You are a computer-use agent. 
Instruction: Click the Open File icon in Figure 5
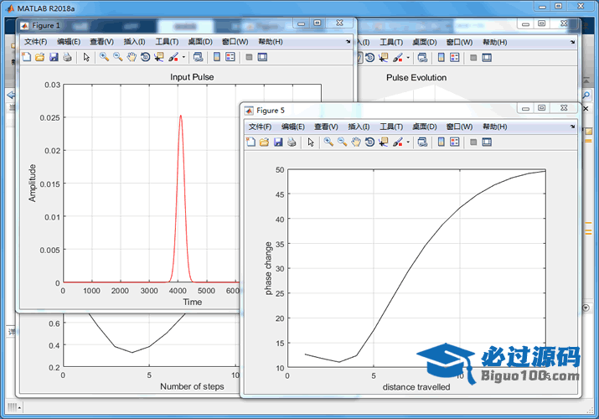pyautogui.click(x=264, y=142)
